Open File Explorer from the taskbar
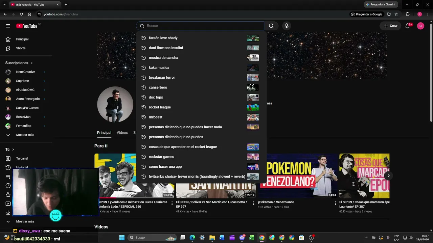Viewport: 433px width, 243px height. (212, 238)
